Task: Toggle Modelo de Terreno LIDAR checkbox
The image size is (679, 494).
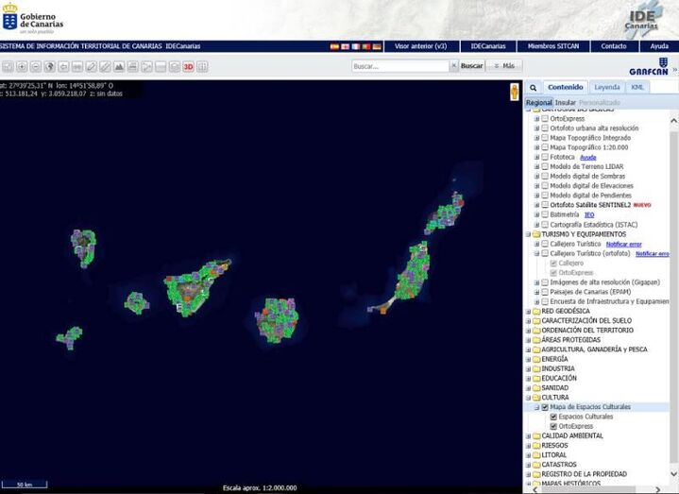Action: pyautogui.click(x=545, y=166)
